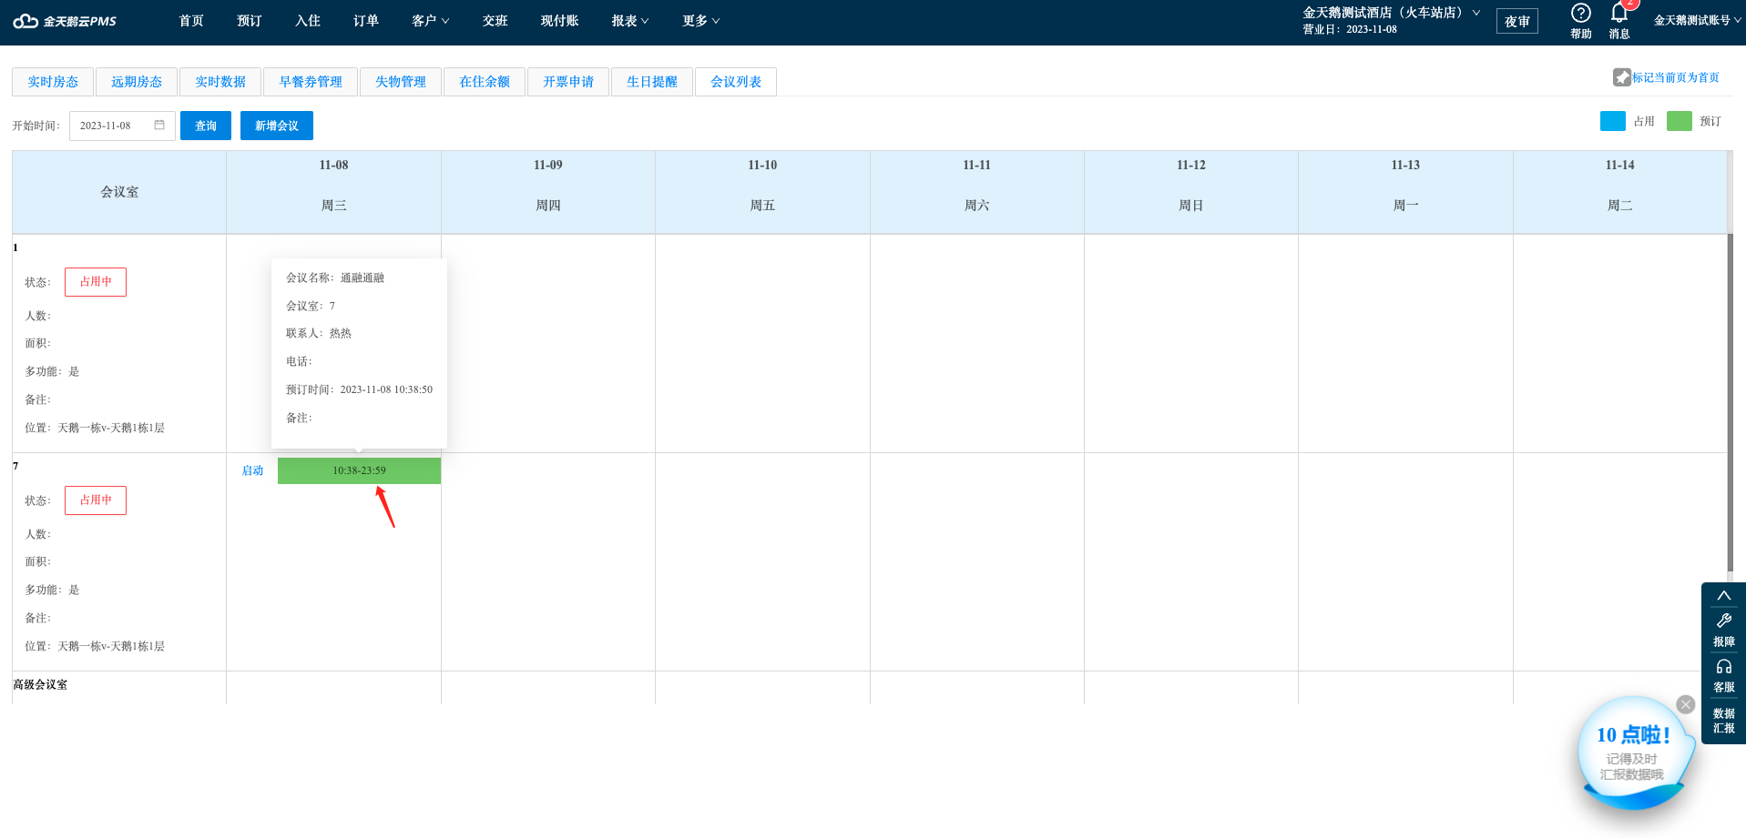Screen dimensions: 1746x838
Task: Expand the 更多 menu
Action: click(701, 21)
